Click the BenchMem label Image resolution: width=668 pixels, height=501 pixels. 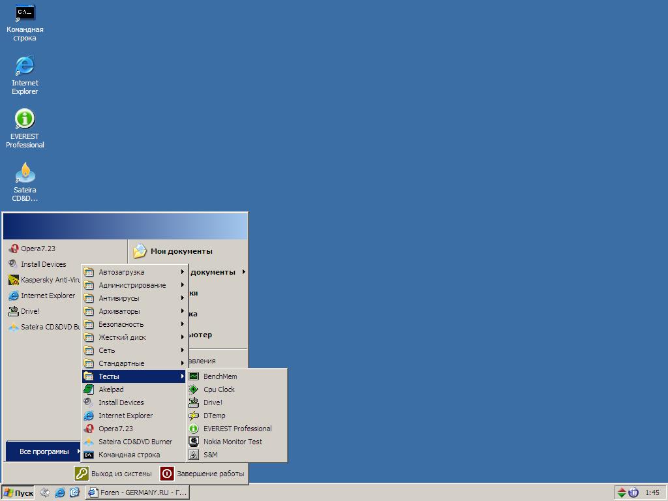pos(220,376)
